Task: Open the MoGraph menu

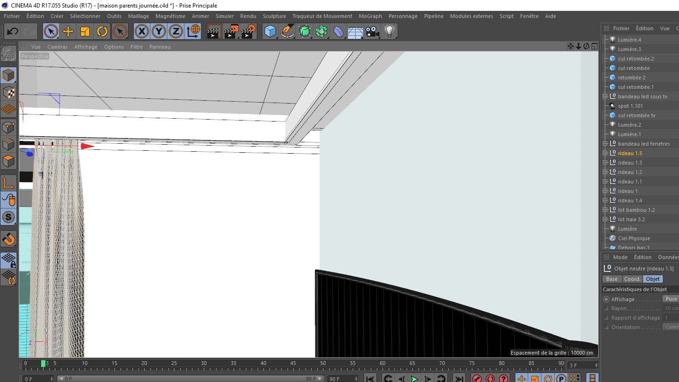Action: (x=370, y=16)
